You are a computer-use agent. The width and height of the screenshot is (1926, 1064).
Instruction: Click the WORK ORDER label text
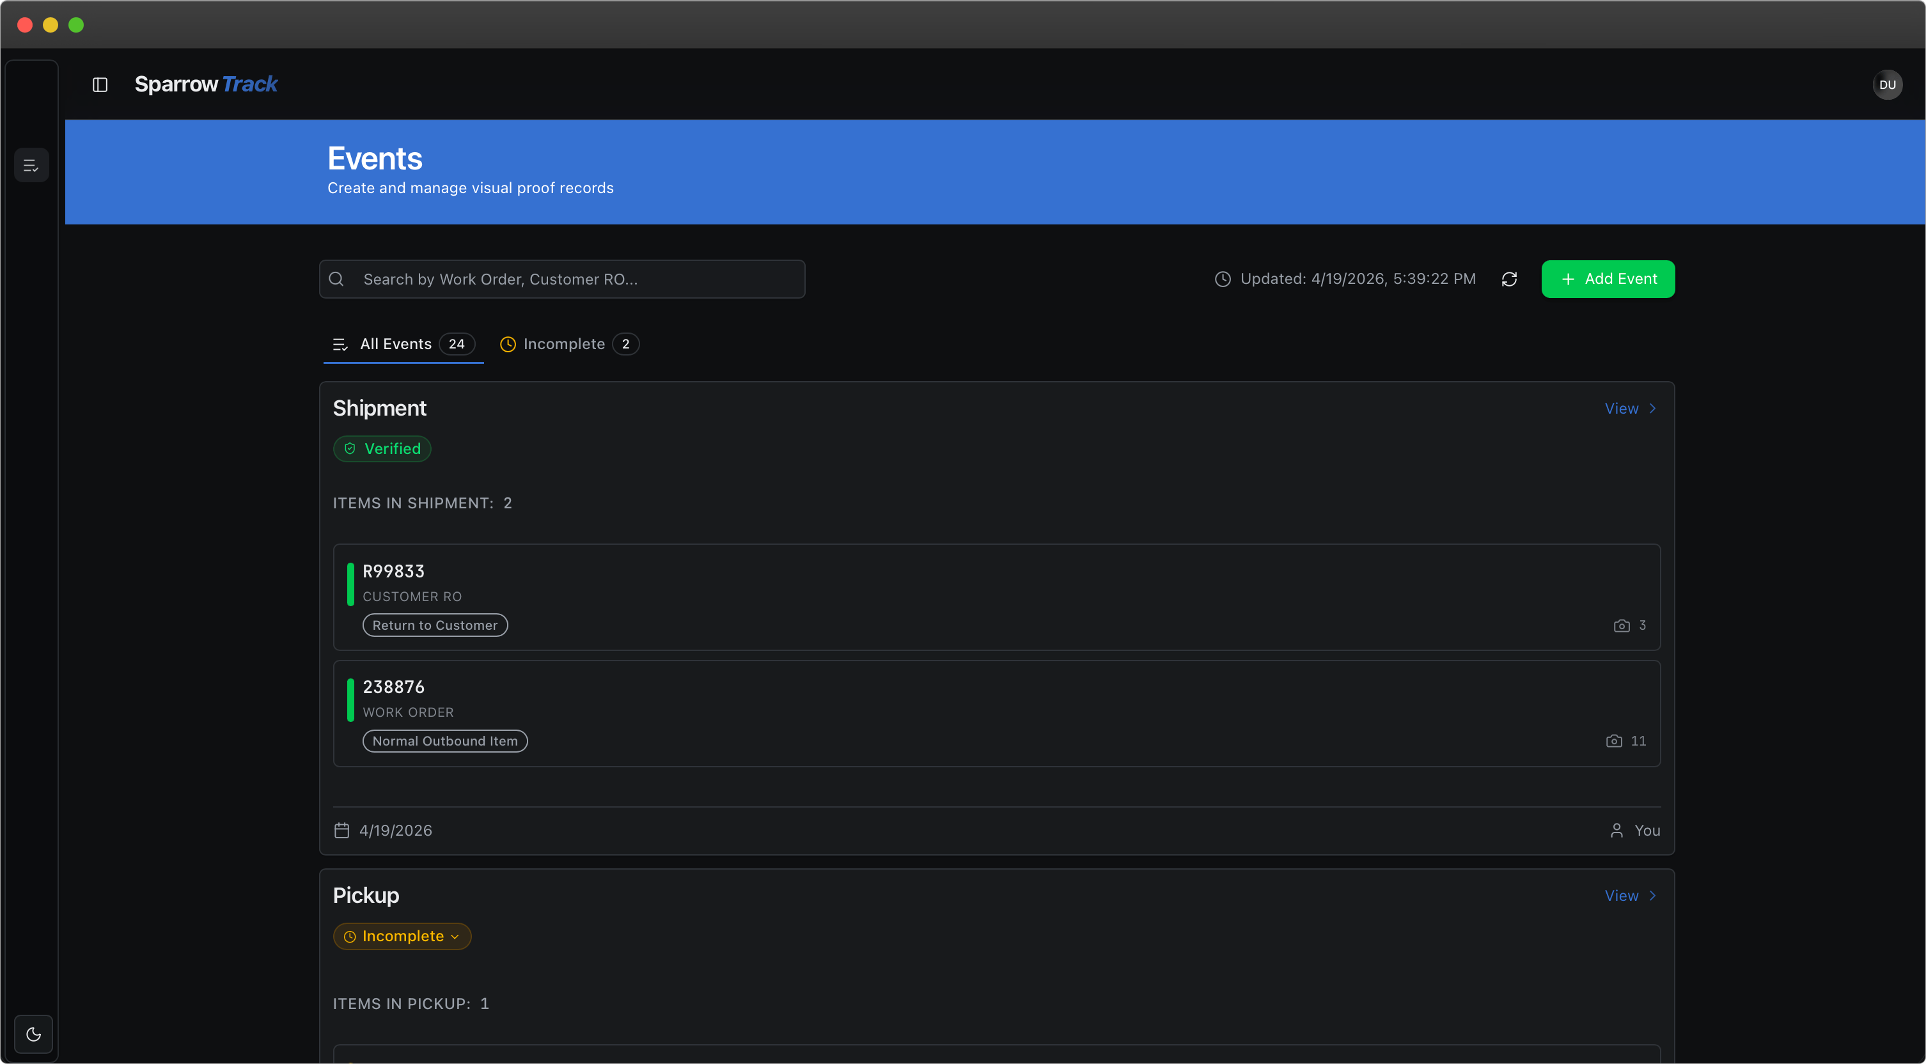tap(408, 712)
